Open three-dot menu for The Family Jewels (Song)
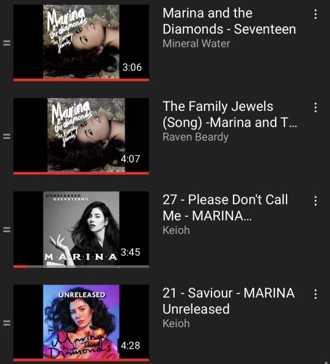The image size is (330, 364). (x=315, y=107)
